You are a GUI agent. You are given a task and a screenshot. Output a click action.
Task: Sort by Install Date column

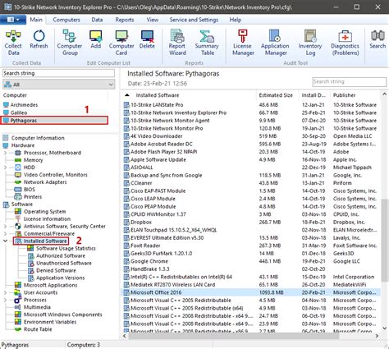[x=314, y=95]
